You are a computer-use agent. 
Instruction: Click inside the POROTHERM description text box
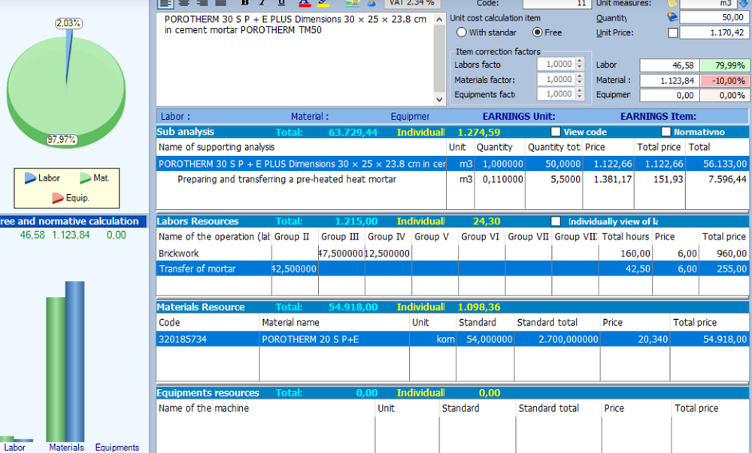pyautogui.click(x=295, y=60)
